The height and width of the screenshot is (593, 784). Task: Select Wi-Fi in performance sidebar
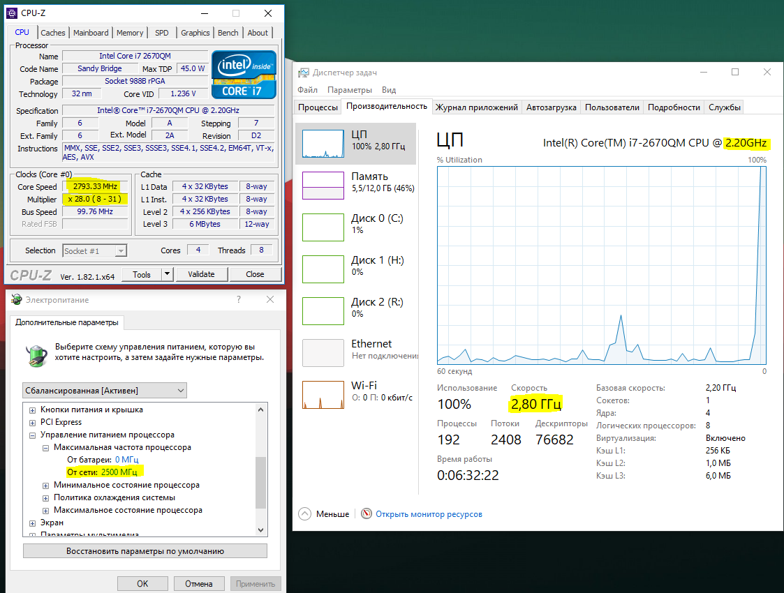pos(356,395)
